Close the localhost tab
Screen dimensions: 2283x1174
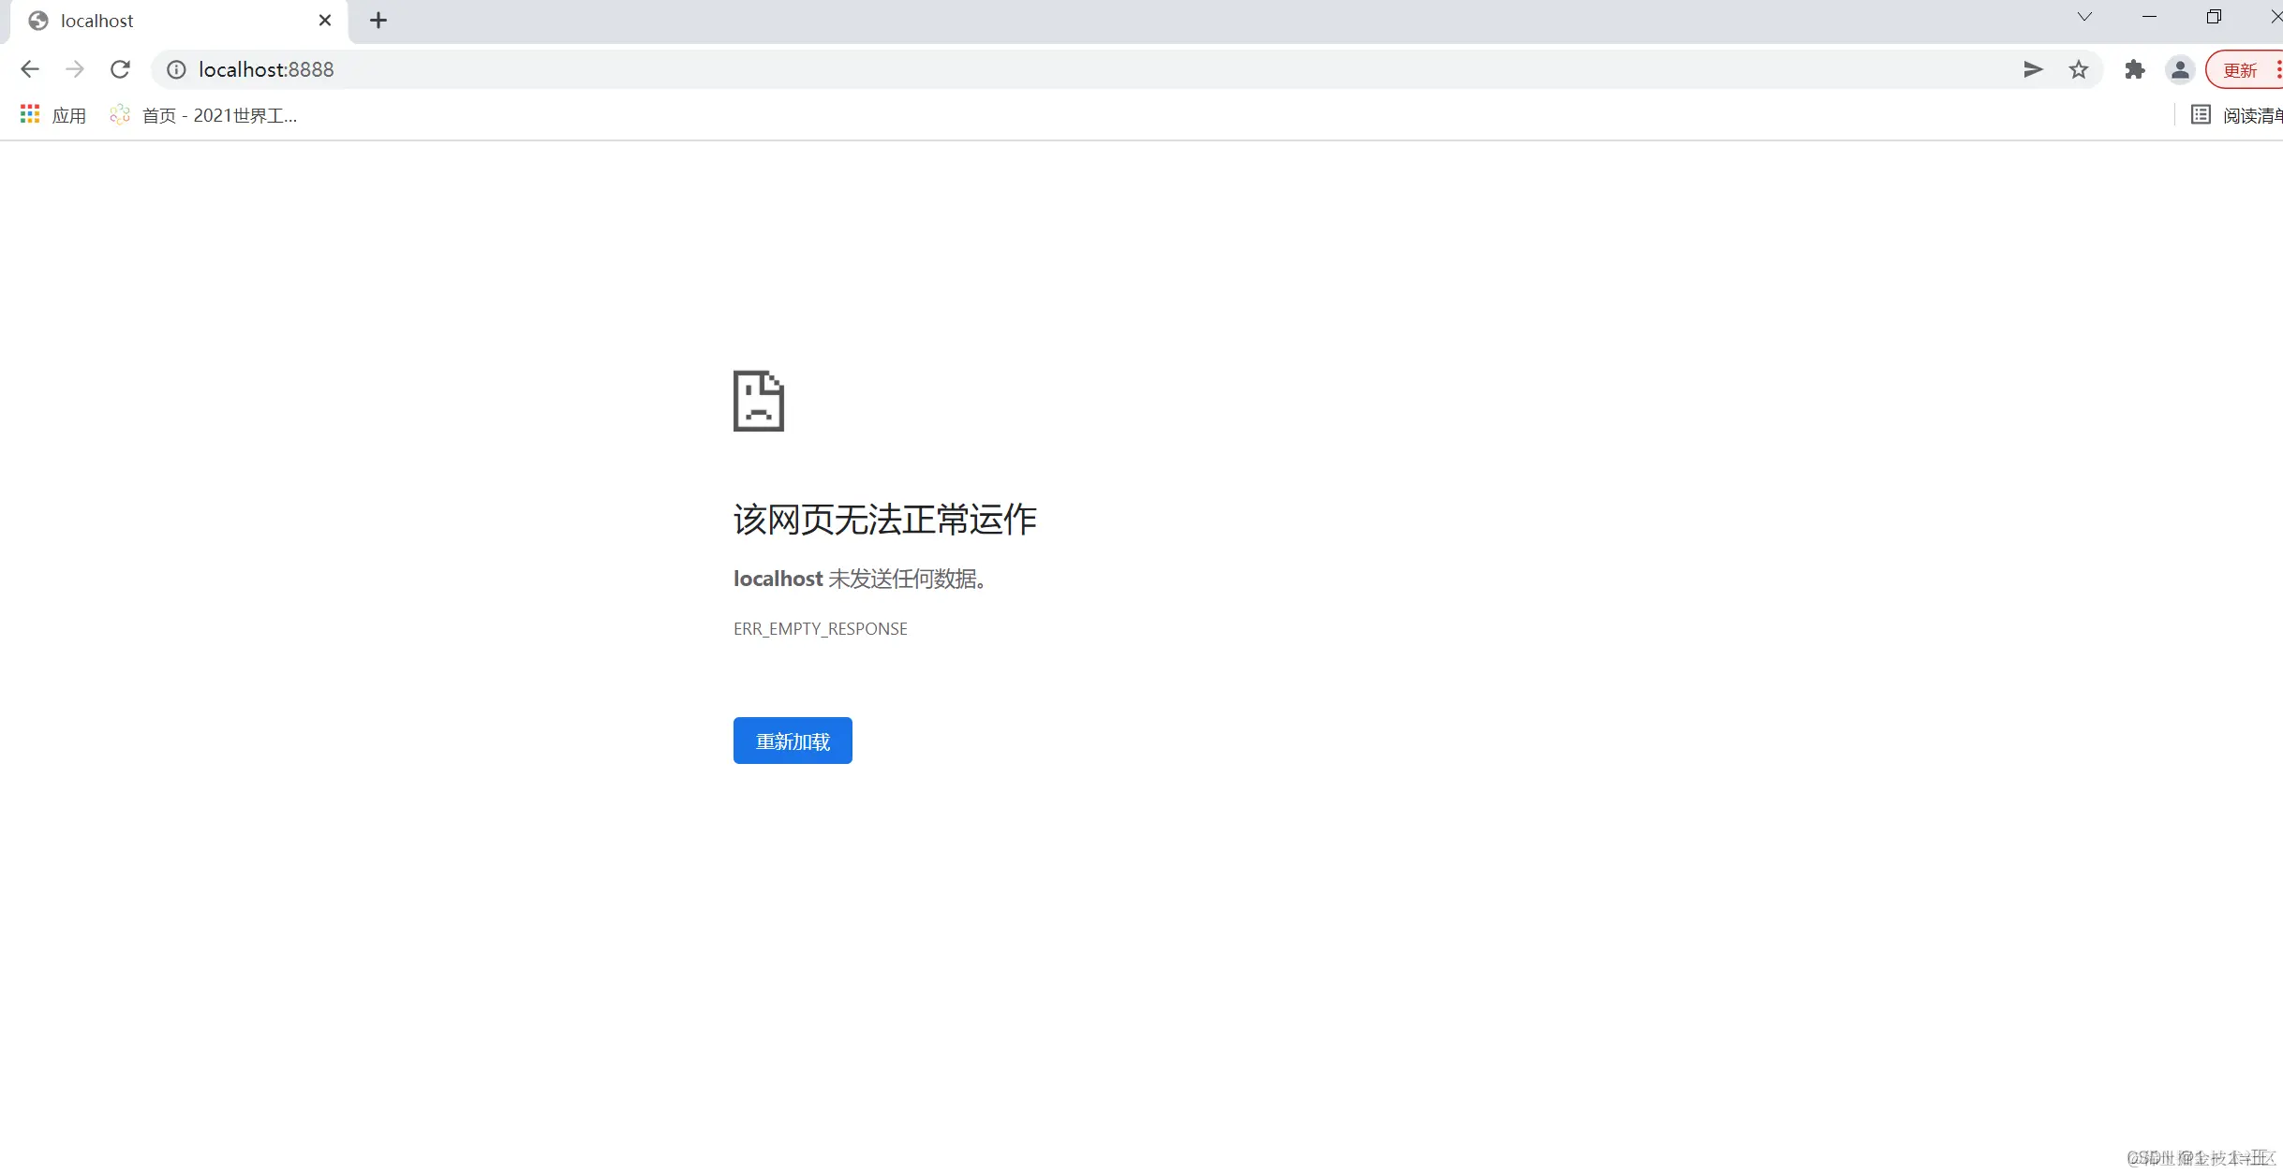coord(325,20)
